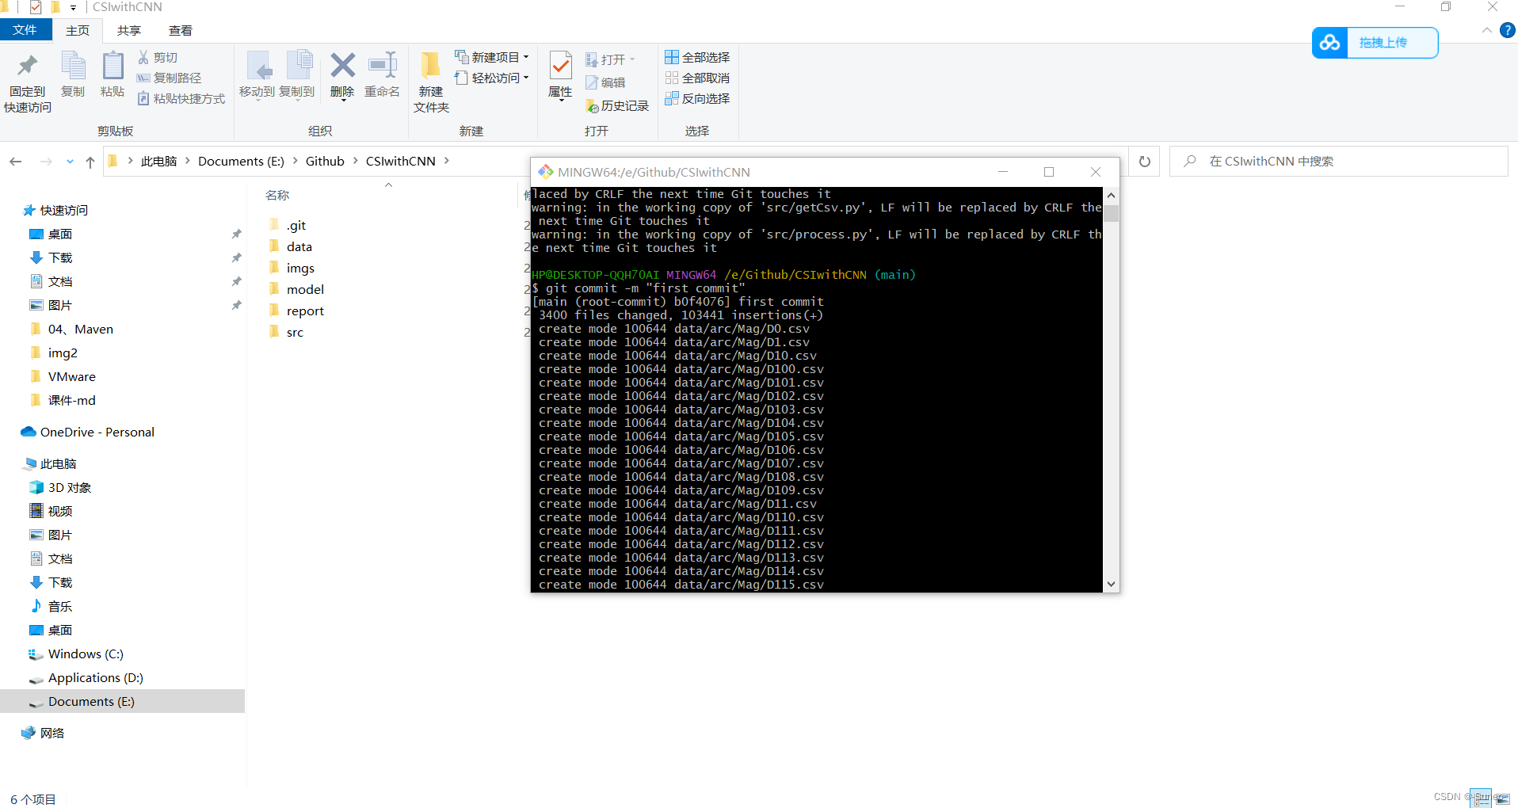The height and width of the screenshot is (808, 1518).
Task: Switch to the View (查看) tab
Action: coord(181,31)
